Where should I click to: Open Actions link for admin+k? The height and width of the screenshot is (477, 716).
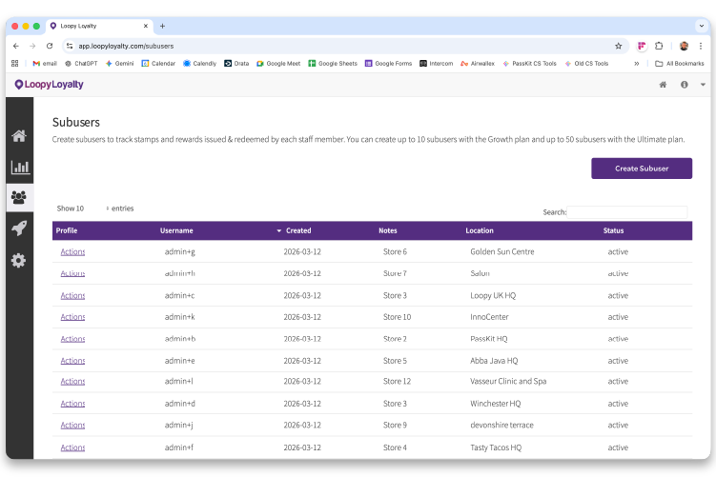pos(72,317)
